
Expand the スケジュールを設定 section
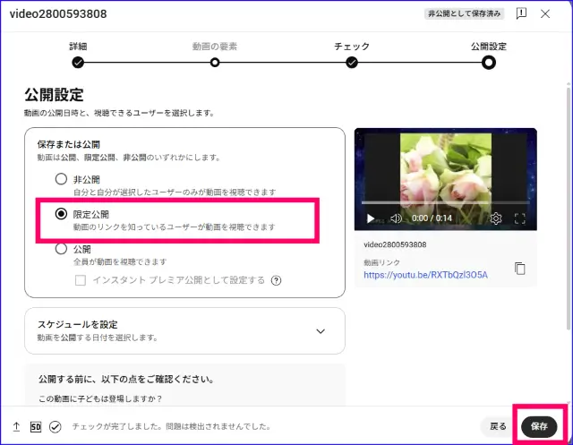[x=321, y=330]
